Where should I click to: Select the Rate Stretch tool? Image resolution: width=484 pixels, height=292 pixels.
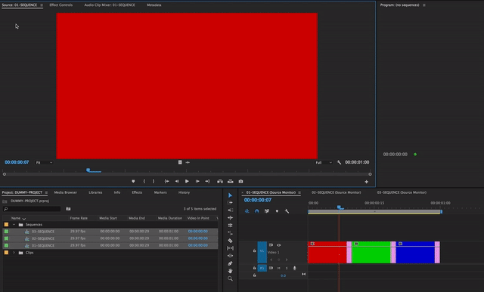click(230, 233)
